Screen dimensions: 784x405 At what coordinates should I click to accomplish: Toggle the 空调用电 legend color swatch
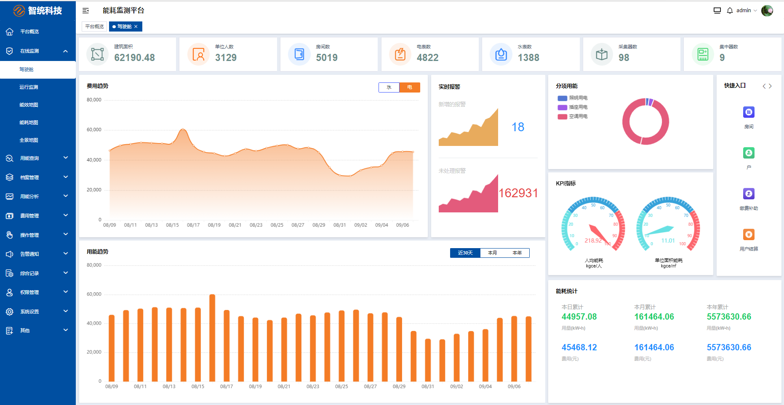562,117
